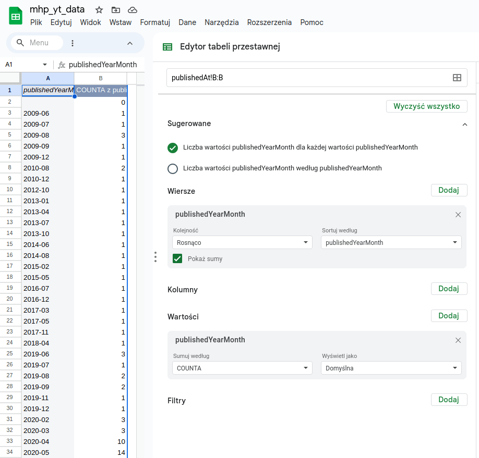Click the Wyczyść wszystko button

coord(426,106)
